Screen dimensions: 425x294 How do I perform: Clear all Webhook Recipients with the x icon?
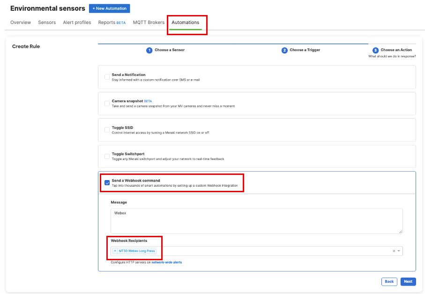[x=394, y=251]
